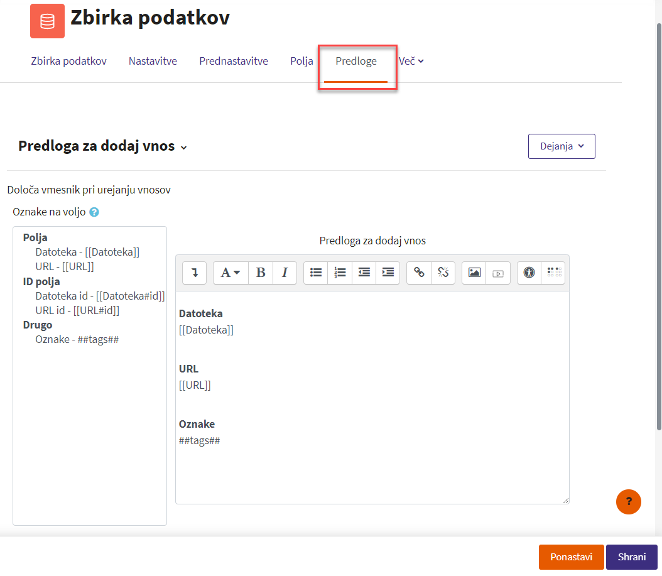Save template with Shrani button
This screenshot has height=576, width=662.
632,557
